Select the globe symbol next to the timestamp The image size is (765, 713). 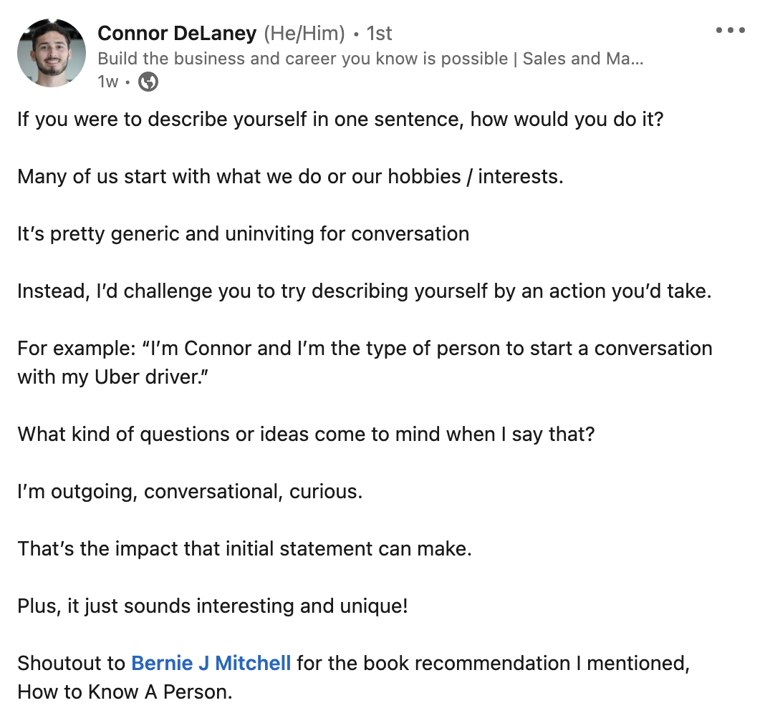coord(147,82)
